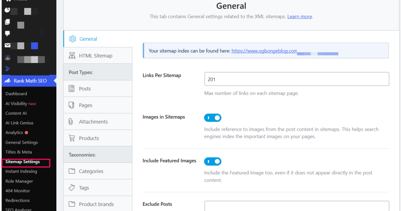Click the Post Types section header
This screenshot has width=401, height=211.
coord(98,72)
